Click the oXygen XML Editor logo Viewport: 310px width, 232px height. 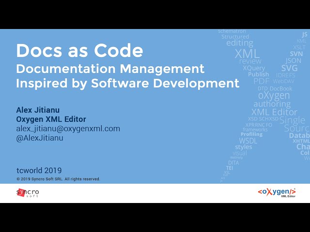click(x=277, y=192)
